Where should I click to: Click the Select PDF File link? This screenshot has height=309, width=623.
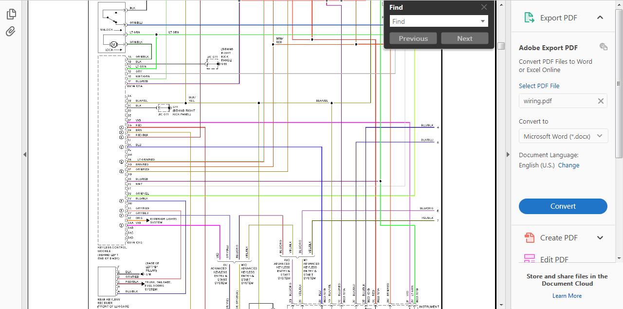[x=539, y=86]
